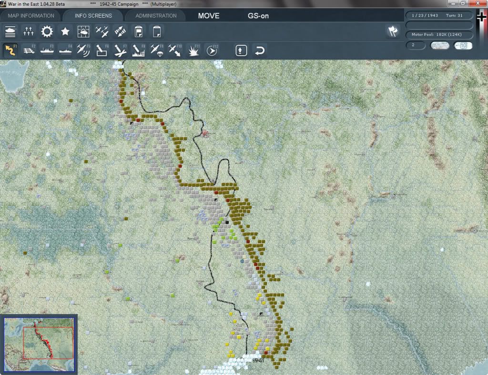Screen dimensions: 488x375
Task: Select the F2 rail movement mode
Action: click(x=29, y=50)
